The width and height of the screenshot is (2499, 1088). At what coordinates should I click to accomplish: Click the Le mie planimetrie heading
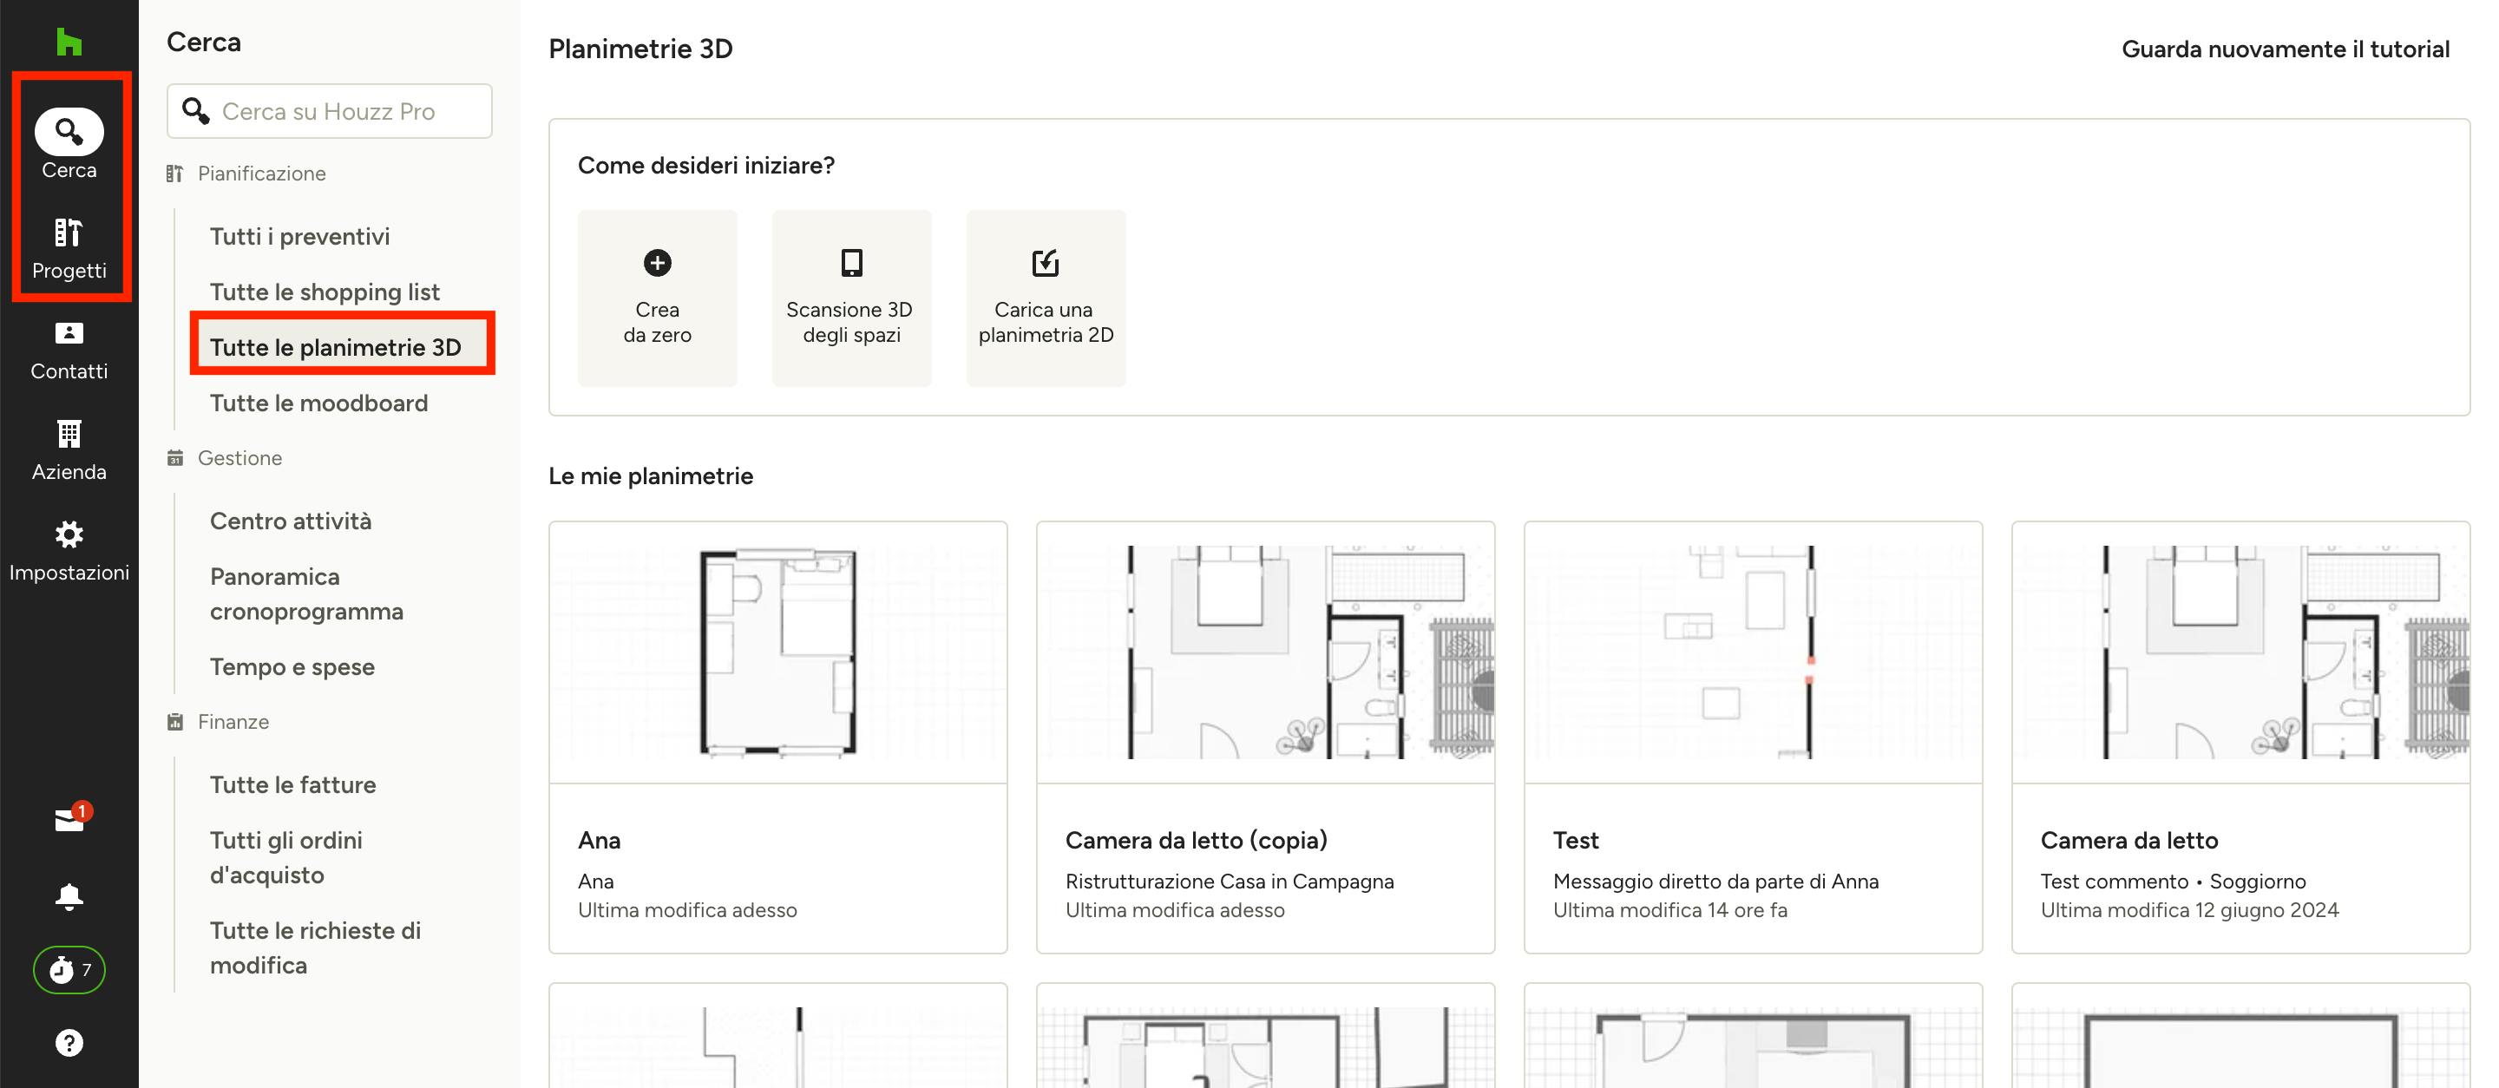click(650, 476)
